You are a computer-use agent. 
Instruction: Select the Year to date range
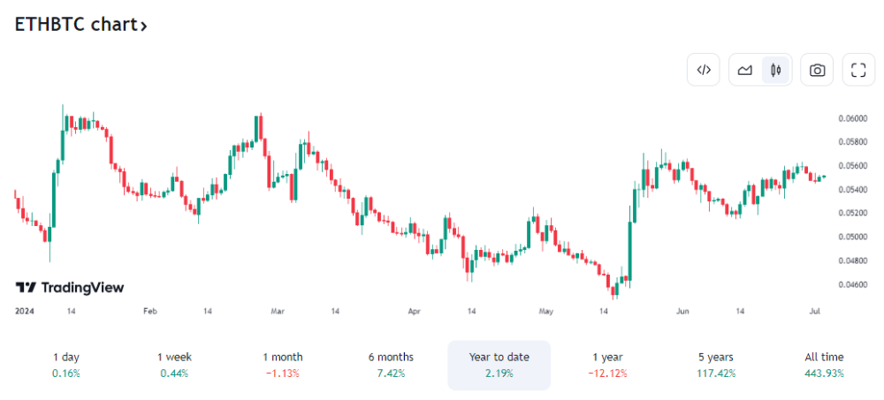tap(499, 365)
